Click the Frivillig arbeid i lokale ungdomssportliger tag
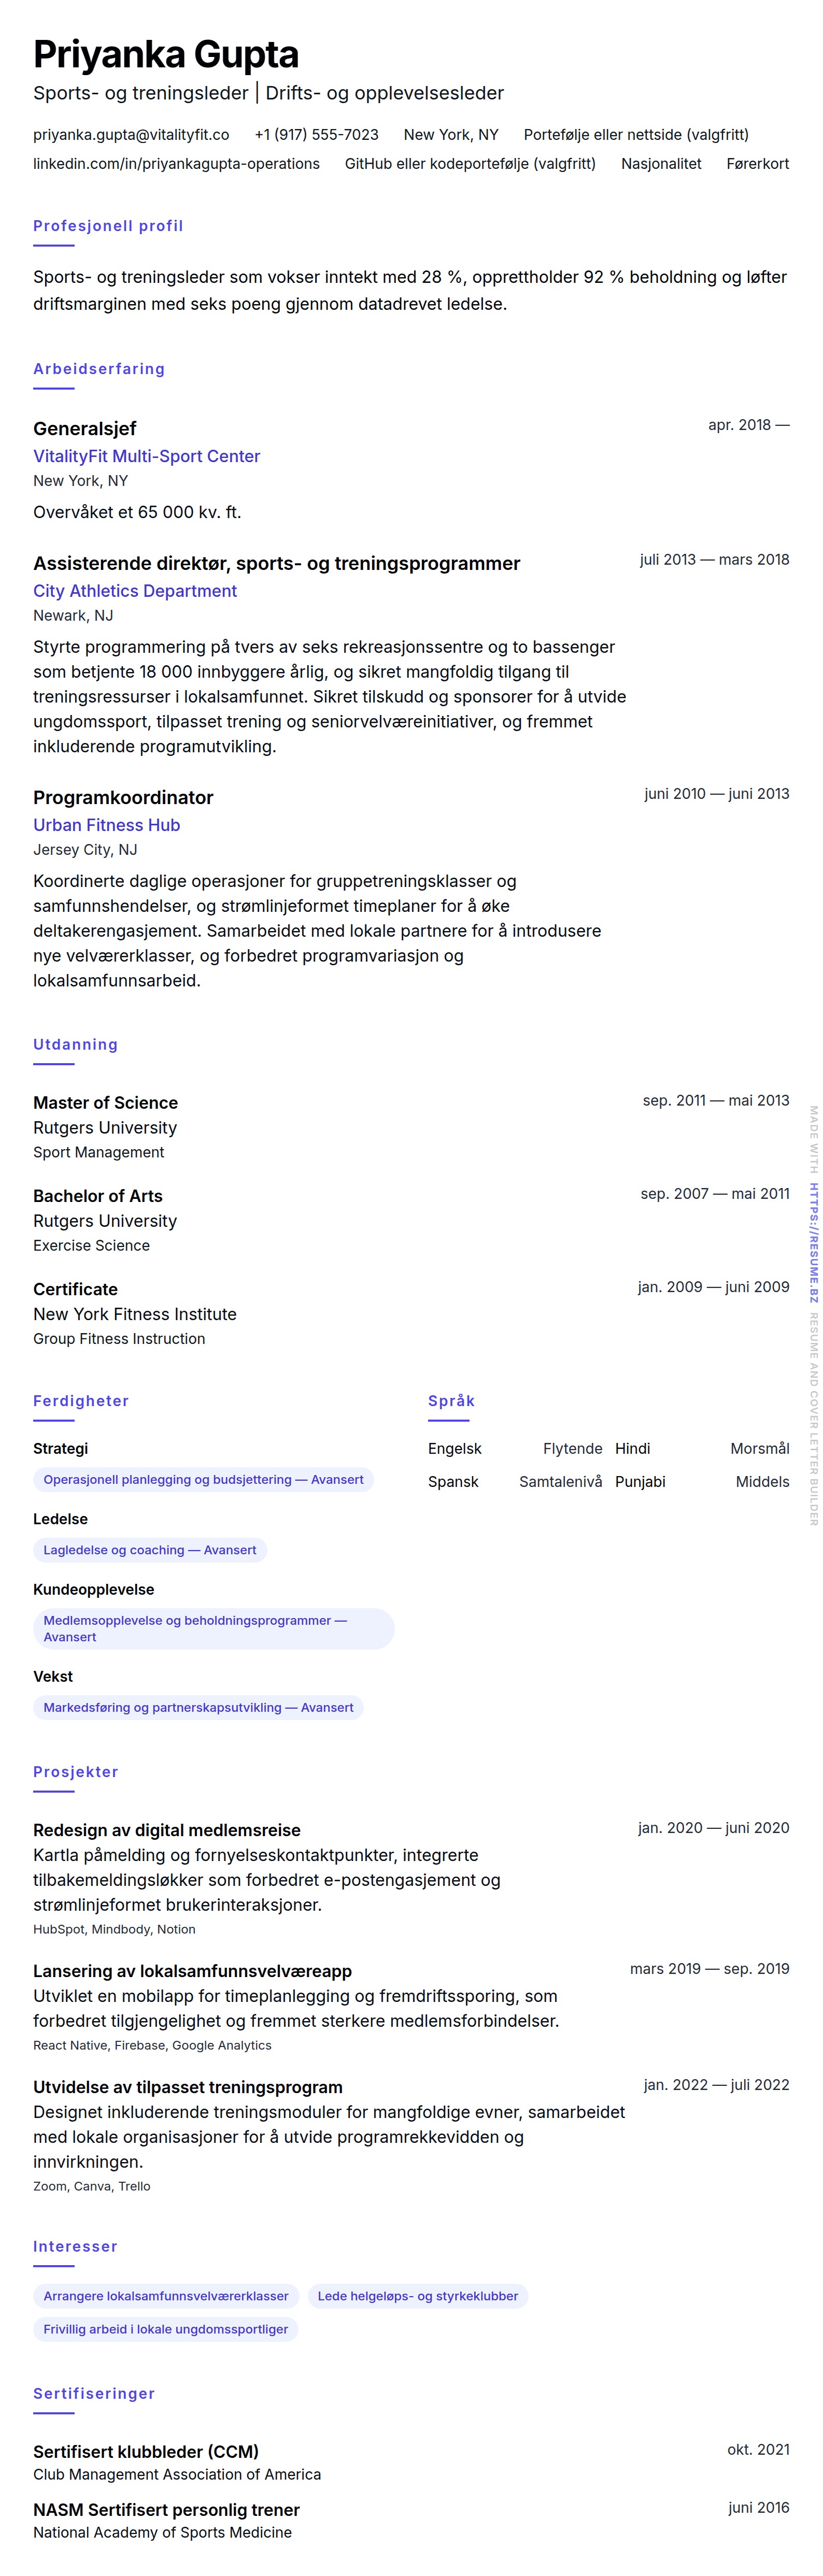Screen dimensions: 823x2576 [x=165, y=2329]
